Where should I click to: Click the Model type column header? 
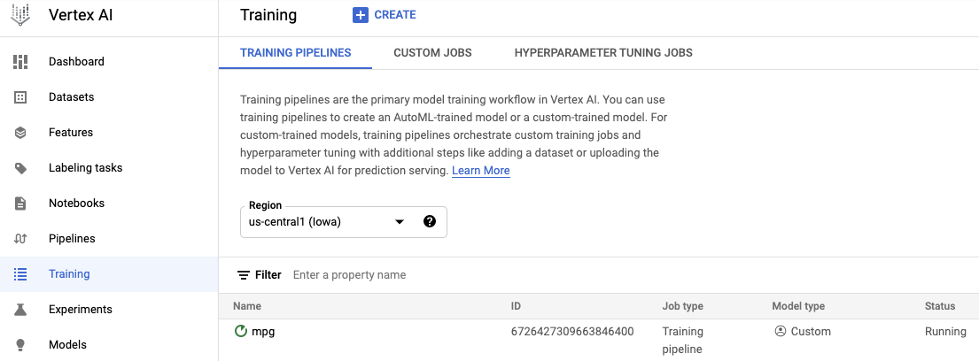(798, 306)
